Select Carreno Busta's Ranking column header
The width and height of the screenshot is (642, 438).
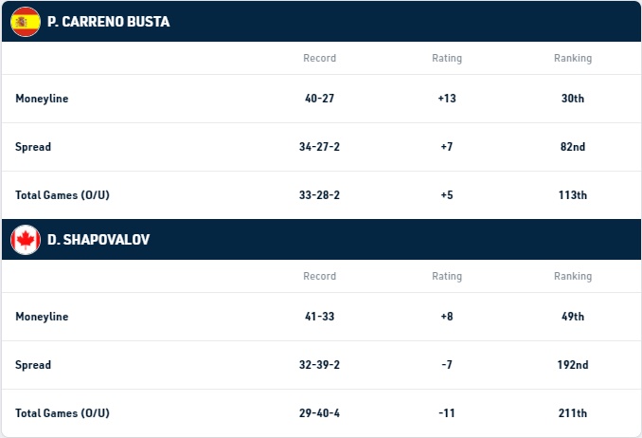point(573,58)
